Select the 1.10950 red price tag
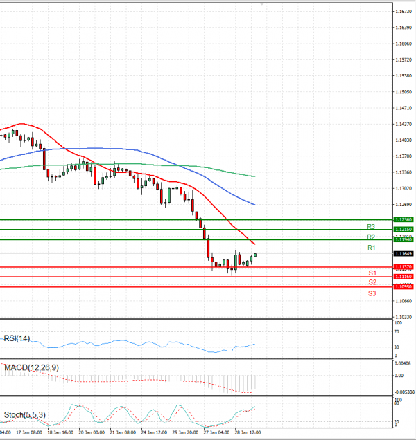416x440 pixels. (x=404, y=286)
